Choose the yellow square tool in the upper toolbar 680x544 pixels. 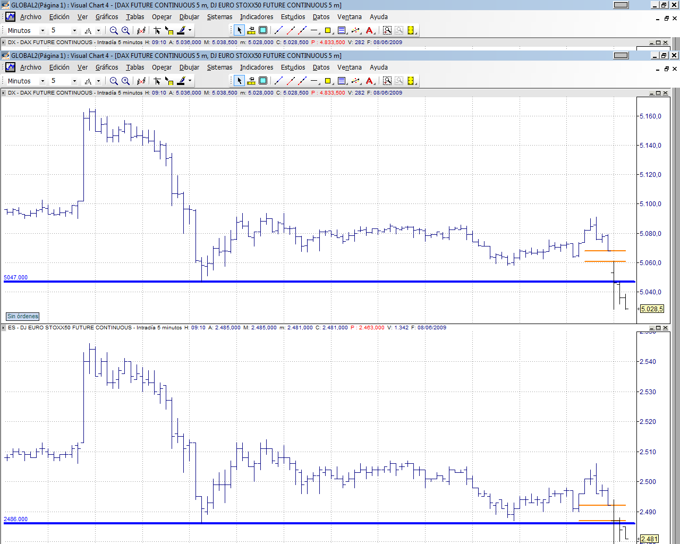click(328, 30)
